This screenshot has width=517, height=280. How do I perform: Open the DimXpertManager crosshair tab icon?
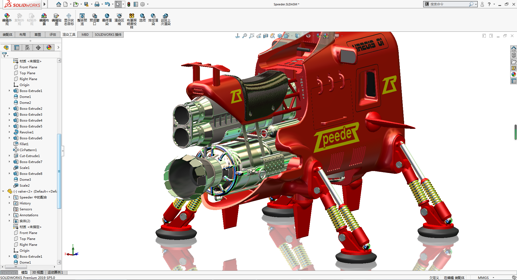pos(38,48)
